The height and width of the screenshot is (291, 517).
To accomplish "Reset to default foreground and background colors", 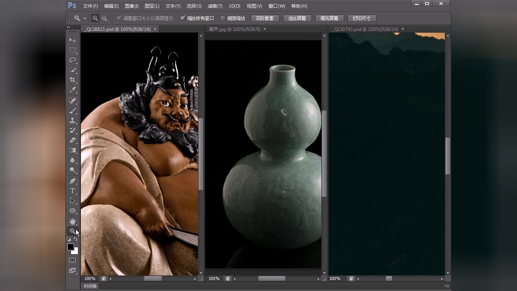I will [69, 239].
